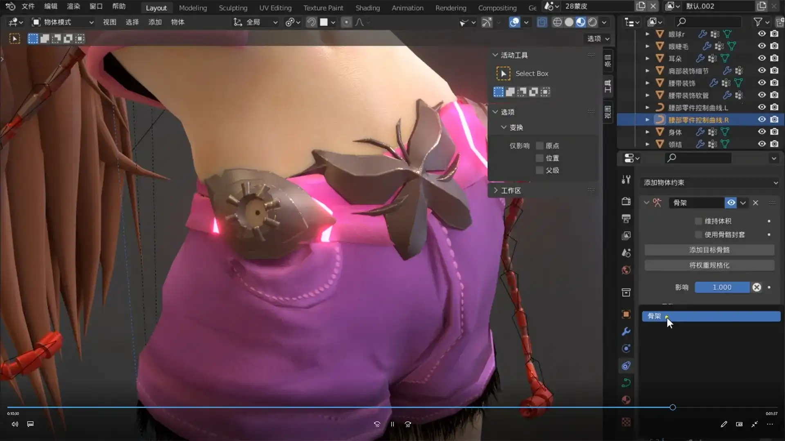
Task: Open the 渲染 menu
Action: pos(73,6)
